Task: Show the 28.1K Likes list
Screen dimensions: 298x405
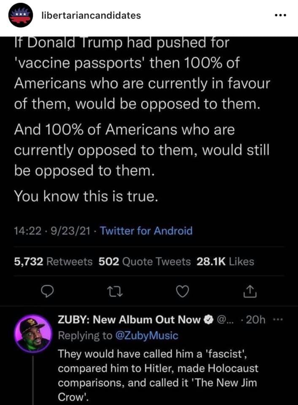Action: (x=225, y=262)
